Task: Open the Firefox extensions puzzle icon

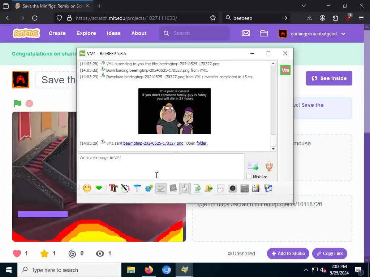Action: coord(335,18)
